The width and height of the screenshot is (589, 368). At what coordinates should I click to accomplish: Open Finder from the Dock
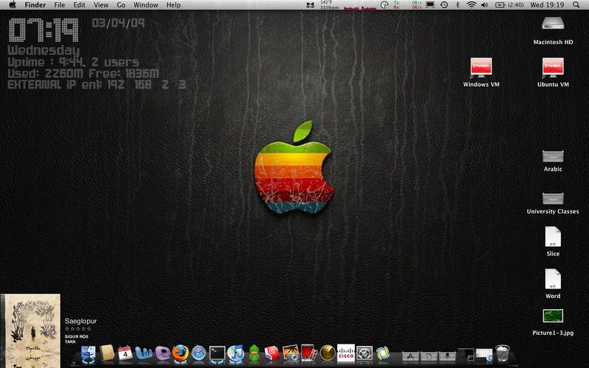(88, 354)
